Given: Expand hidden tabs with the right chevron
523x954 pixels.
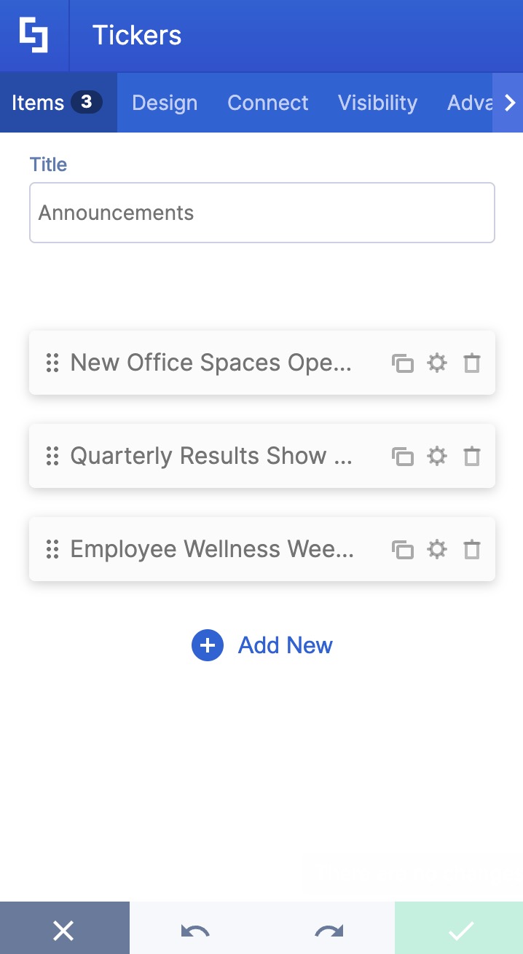Looking at the screenshot, I should pyautogui.click(x=509, y=102).
